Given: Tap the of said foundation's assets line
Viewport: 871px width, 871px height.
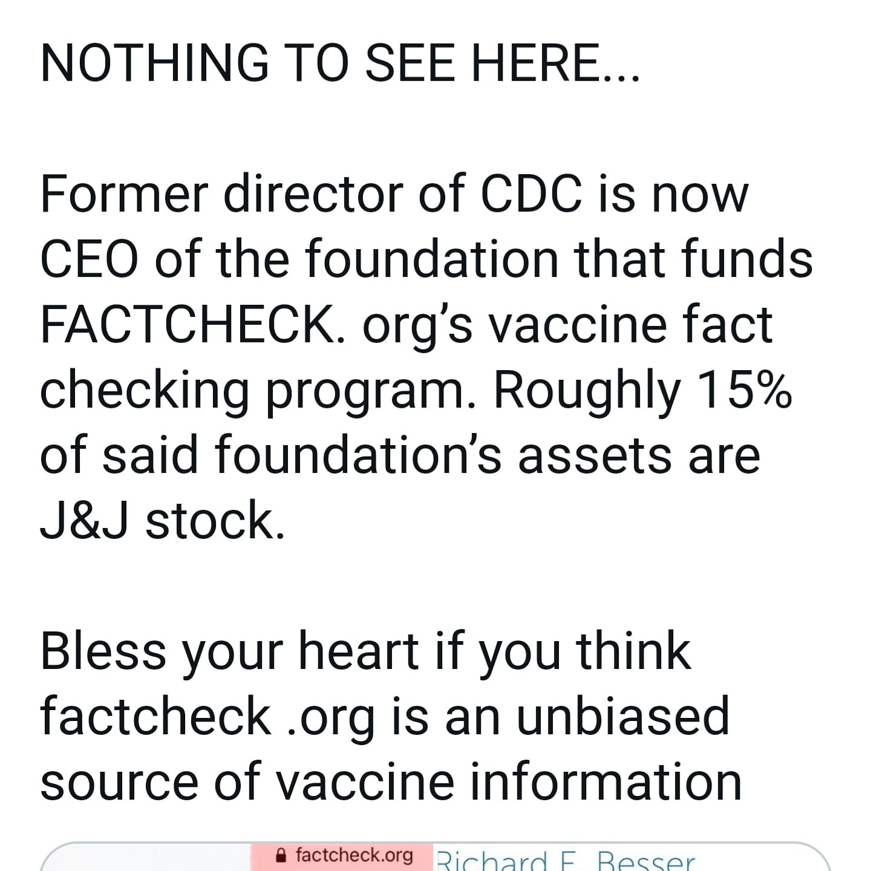Looking at the screenshot, I should click(400, 456).
